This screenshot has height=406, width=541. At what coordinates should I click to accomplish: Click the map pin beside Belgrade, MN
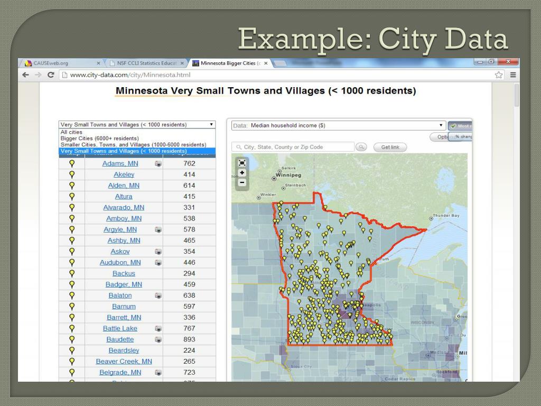click(72, 372)
